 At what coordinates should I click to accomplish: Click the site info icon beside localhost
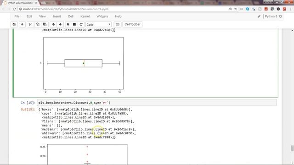[x=20, y=9]
